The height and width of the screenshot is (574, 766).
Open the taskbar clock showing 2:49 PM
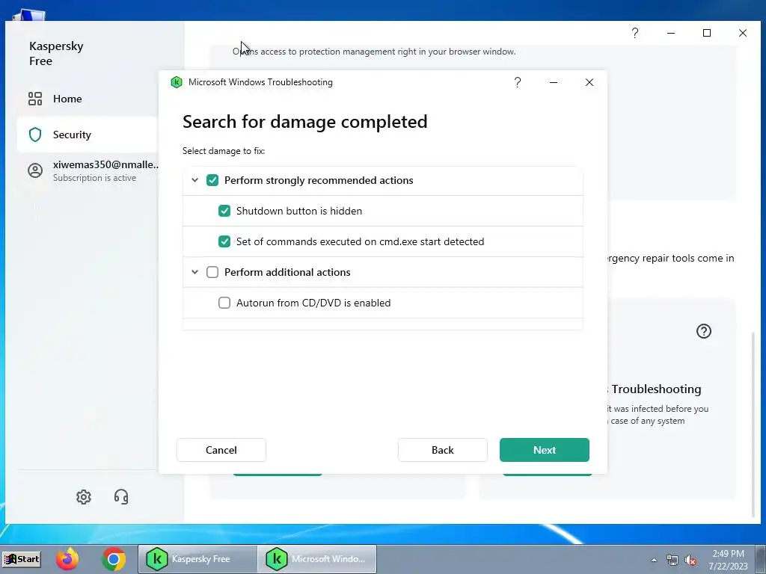[x=728, y=560]
